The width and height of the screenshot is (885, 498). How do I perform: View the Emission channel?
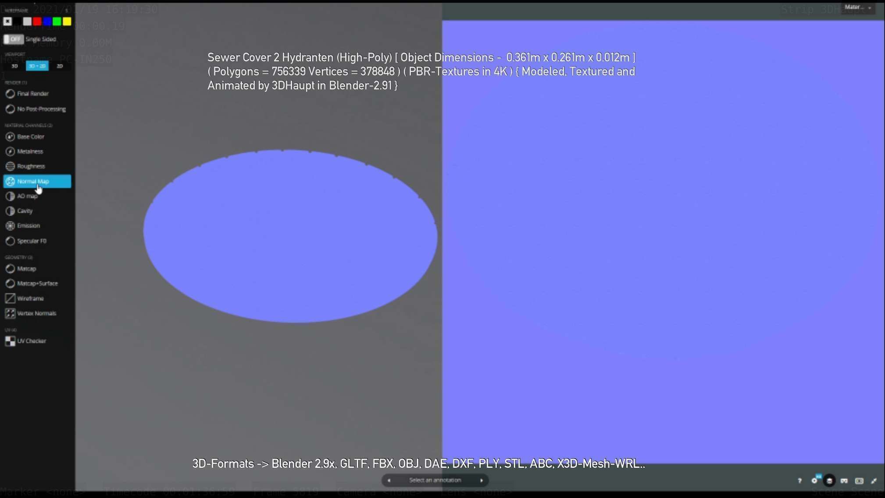pos(28,226)
